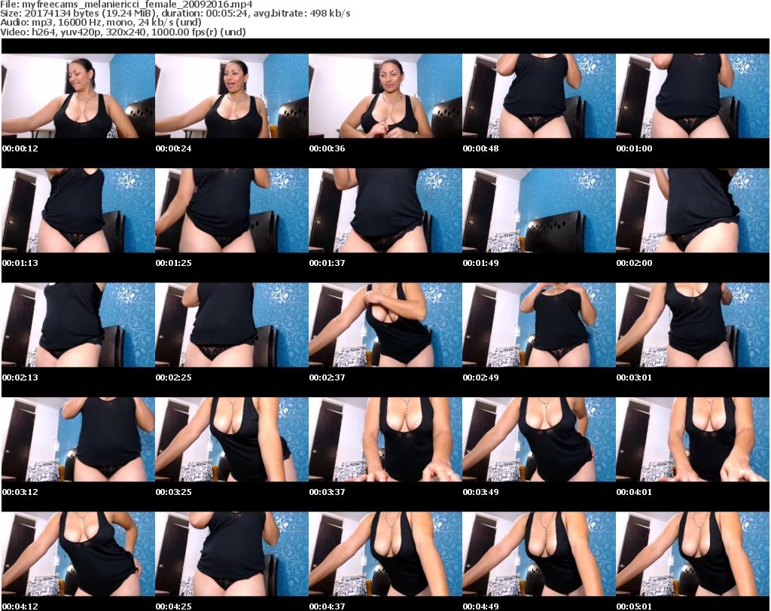The height and width of the screenshot is (611, 771).
Task: Select the thumbnail frame at 00:02:13
Action: coord(78,325)
